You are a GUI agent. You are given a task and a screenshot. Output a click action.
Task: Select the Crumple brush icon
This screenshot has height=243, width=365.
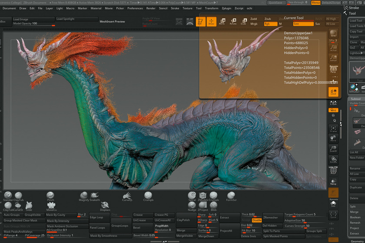(x=149, y=196)
